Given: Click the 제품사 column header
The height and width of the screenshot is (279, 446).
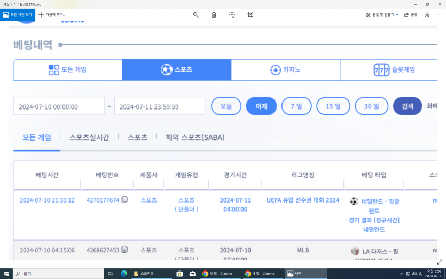Looking at the screenshot, I should [148, 175].
